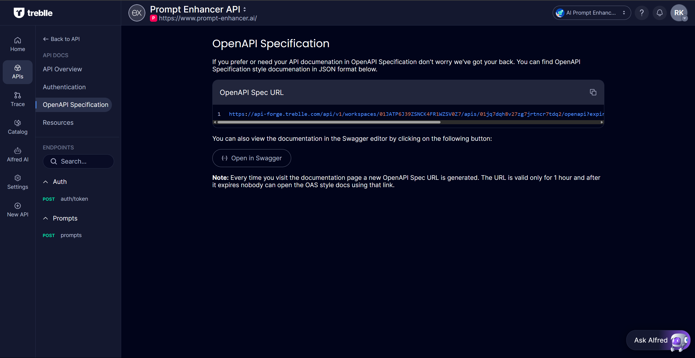695x358 pixels.
Task: Click Open in Swagger button
Action: coord(251,158)
